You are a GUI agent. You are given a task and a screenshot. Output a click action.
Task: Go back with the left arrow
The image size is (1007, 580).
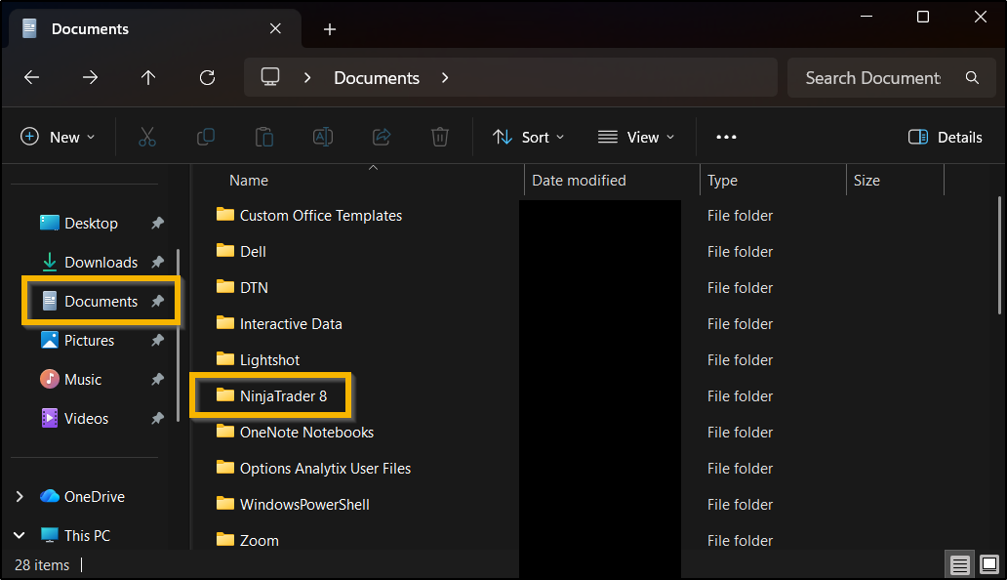pyautogui.click(x=31, y=78)
